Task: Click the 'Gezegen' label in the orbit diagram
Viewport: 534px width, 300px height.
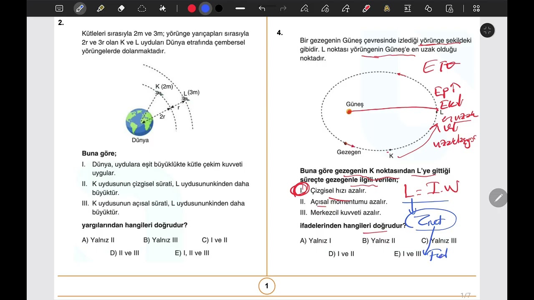Action: click(349, 152)
